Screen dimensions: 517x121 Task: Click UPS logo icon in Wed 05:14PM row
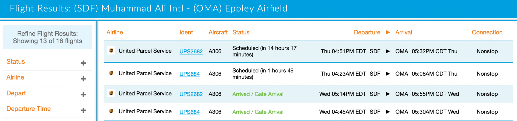(111, 93)
